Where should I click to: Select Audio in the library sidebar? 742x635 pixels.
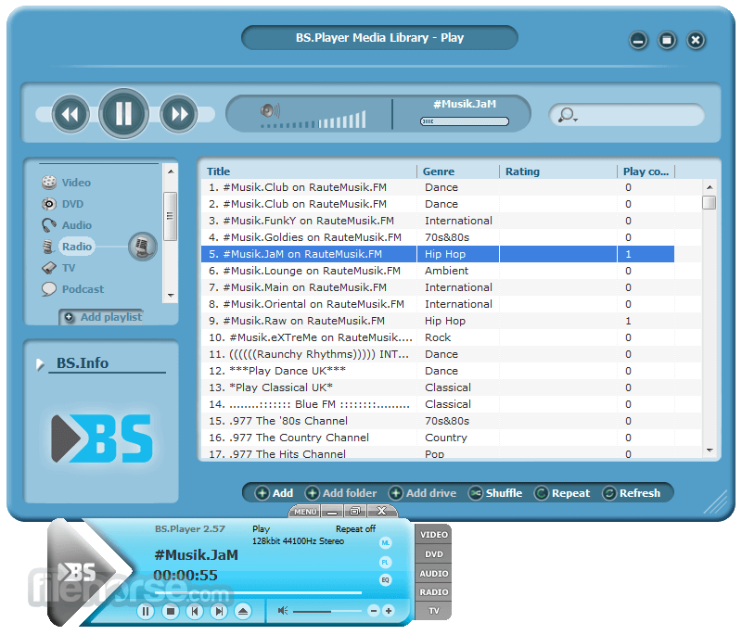point(77,225)
